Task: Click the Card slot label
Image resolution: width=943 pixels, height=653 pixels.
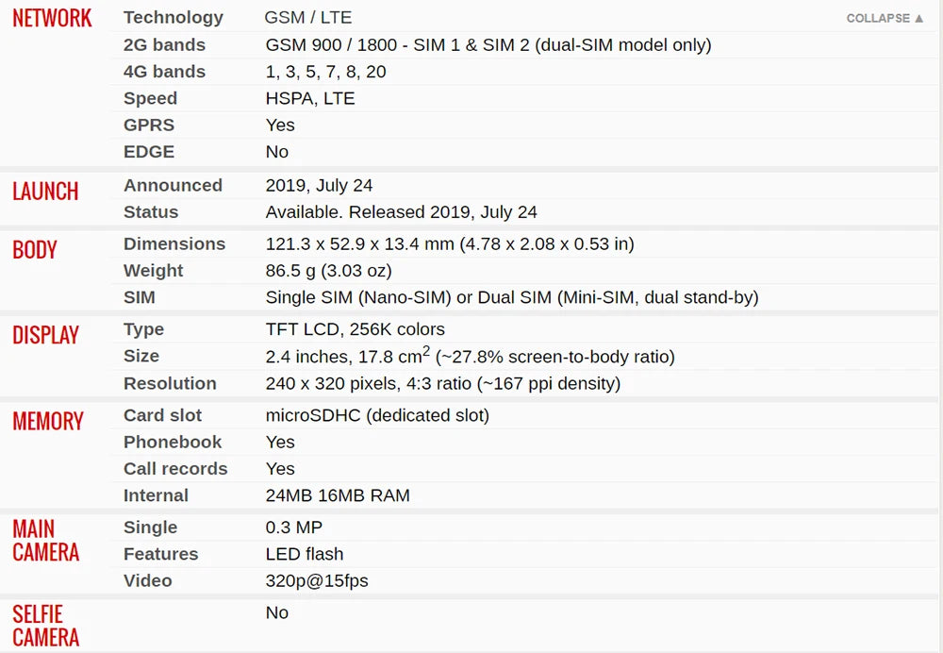Action: point(163,415)
